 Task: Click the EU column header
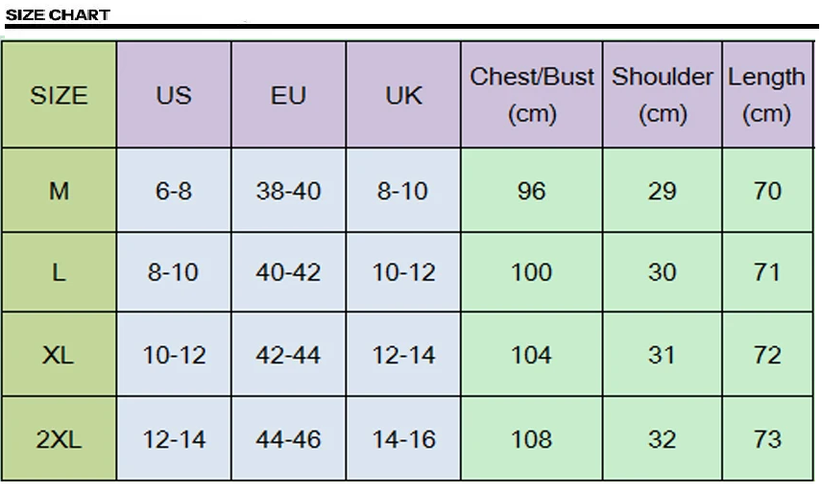288,95
